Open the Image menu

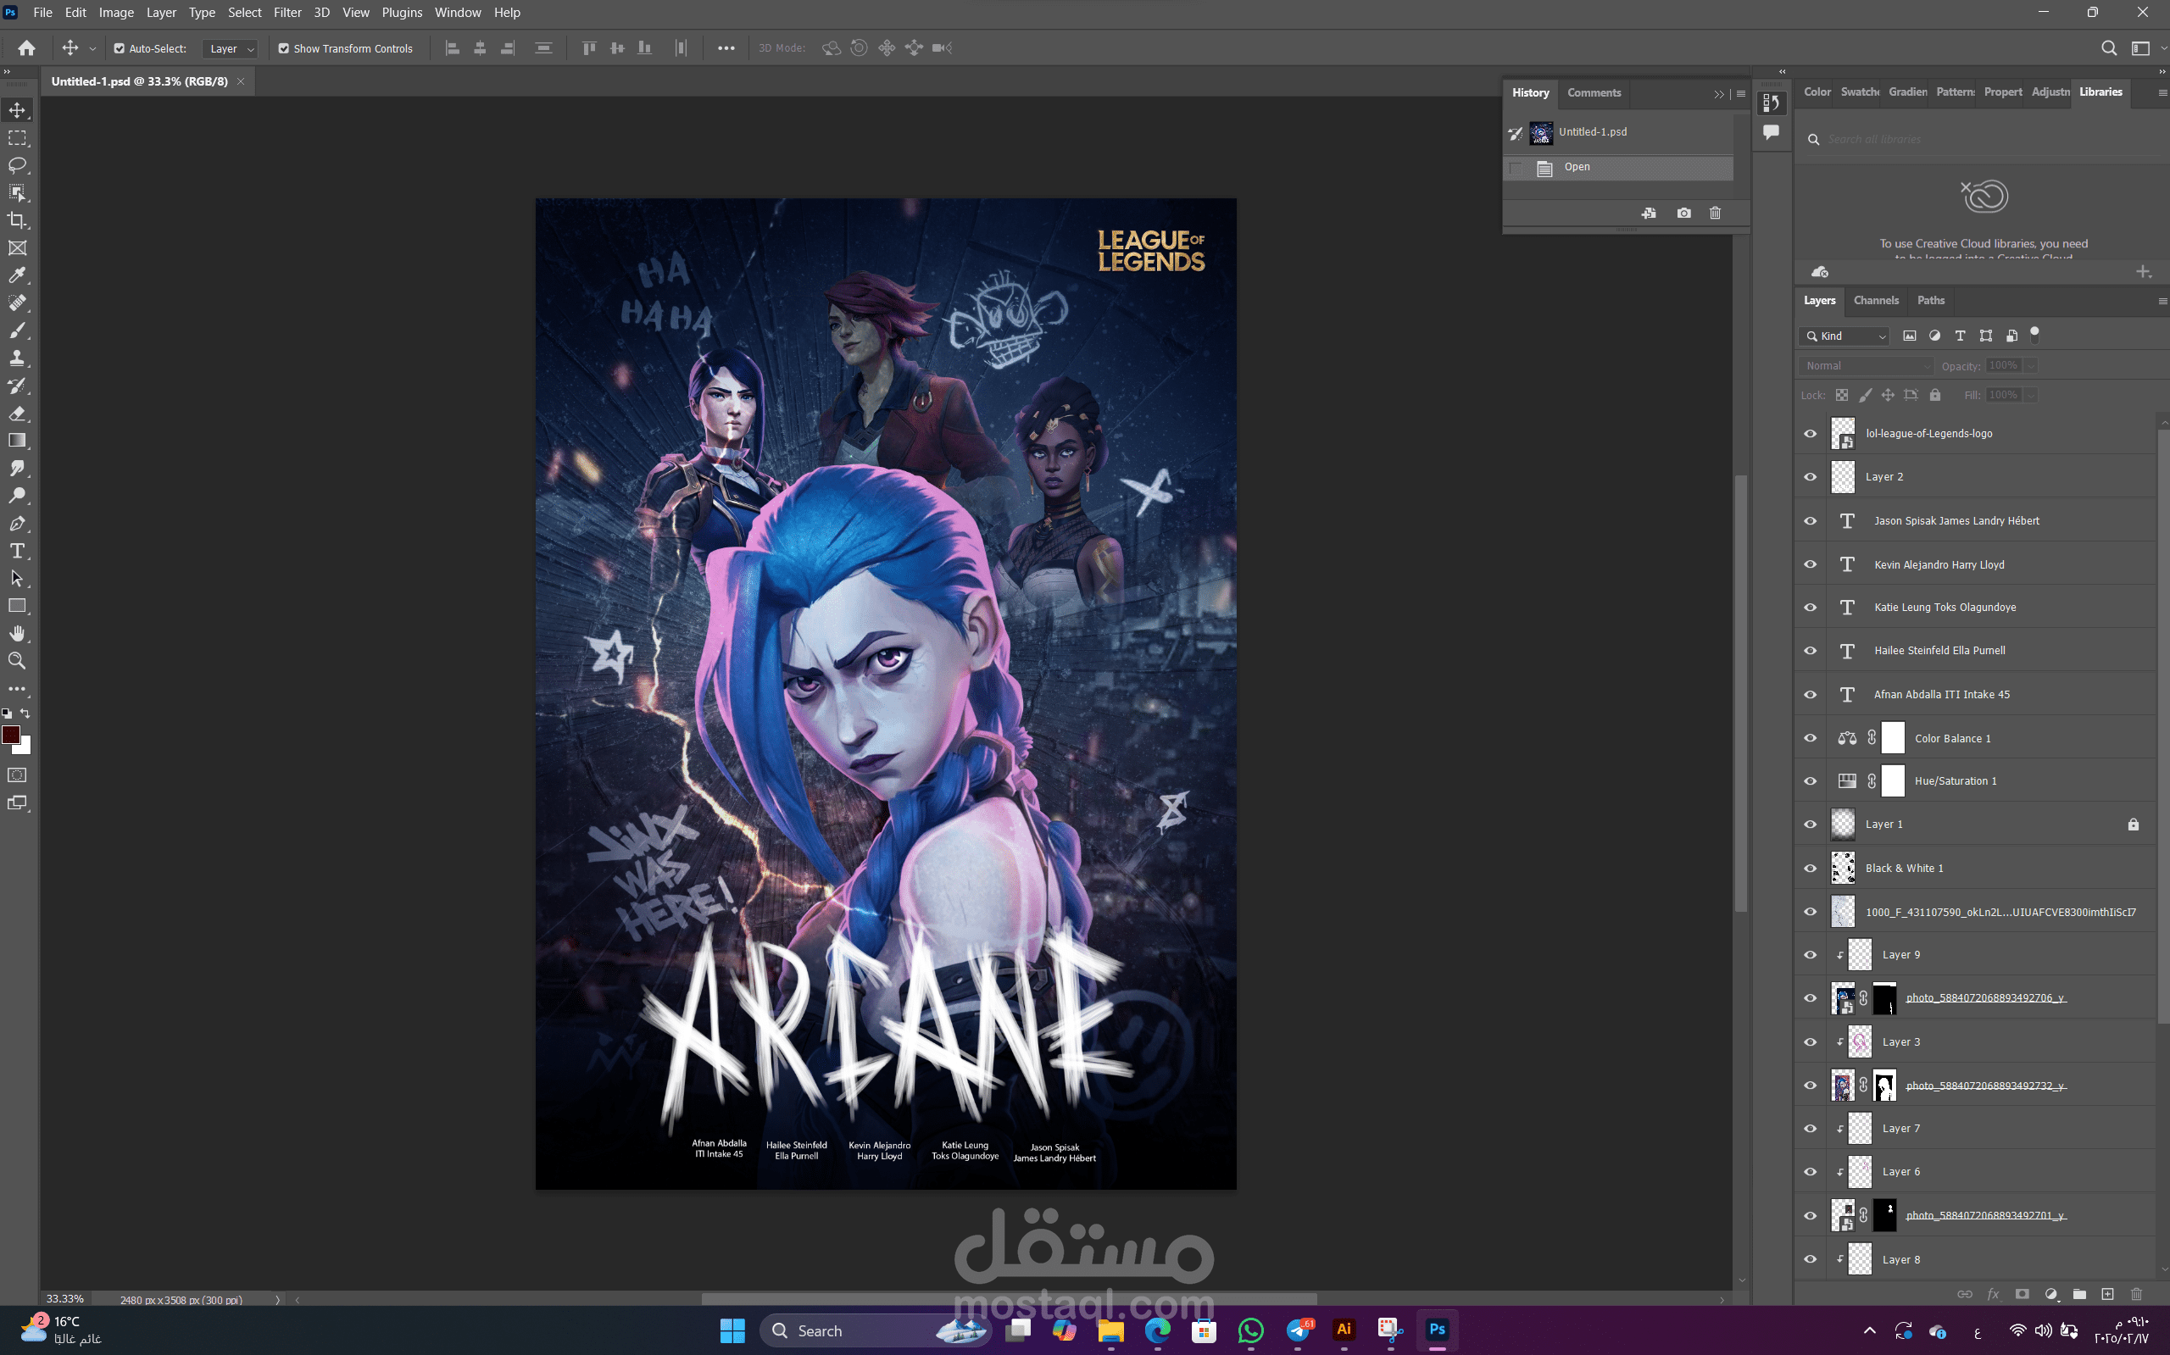pos(115,13)
